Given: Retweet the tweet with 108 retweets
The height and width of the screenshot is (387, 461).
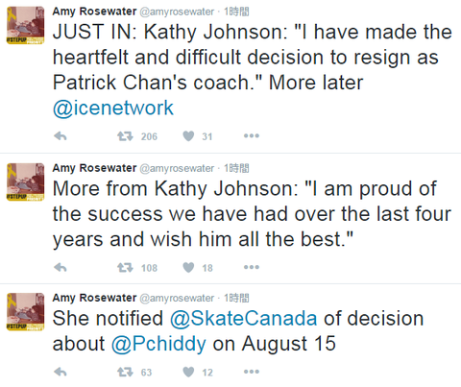Looking at the screenshot, I should click(x=125, y=267).
